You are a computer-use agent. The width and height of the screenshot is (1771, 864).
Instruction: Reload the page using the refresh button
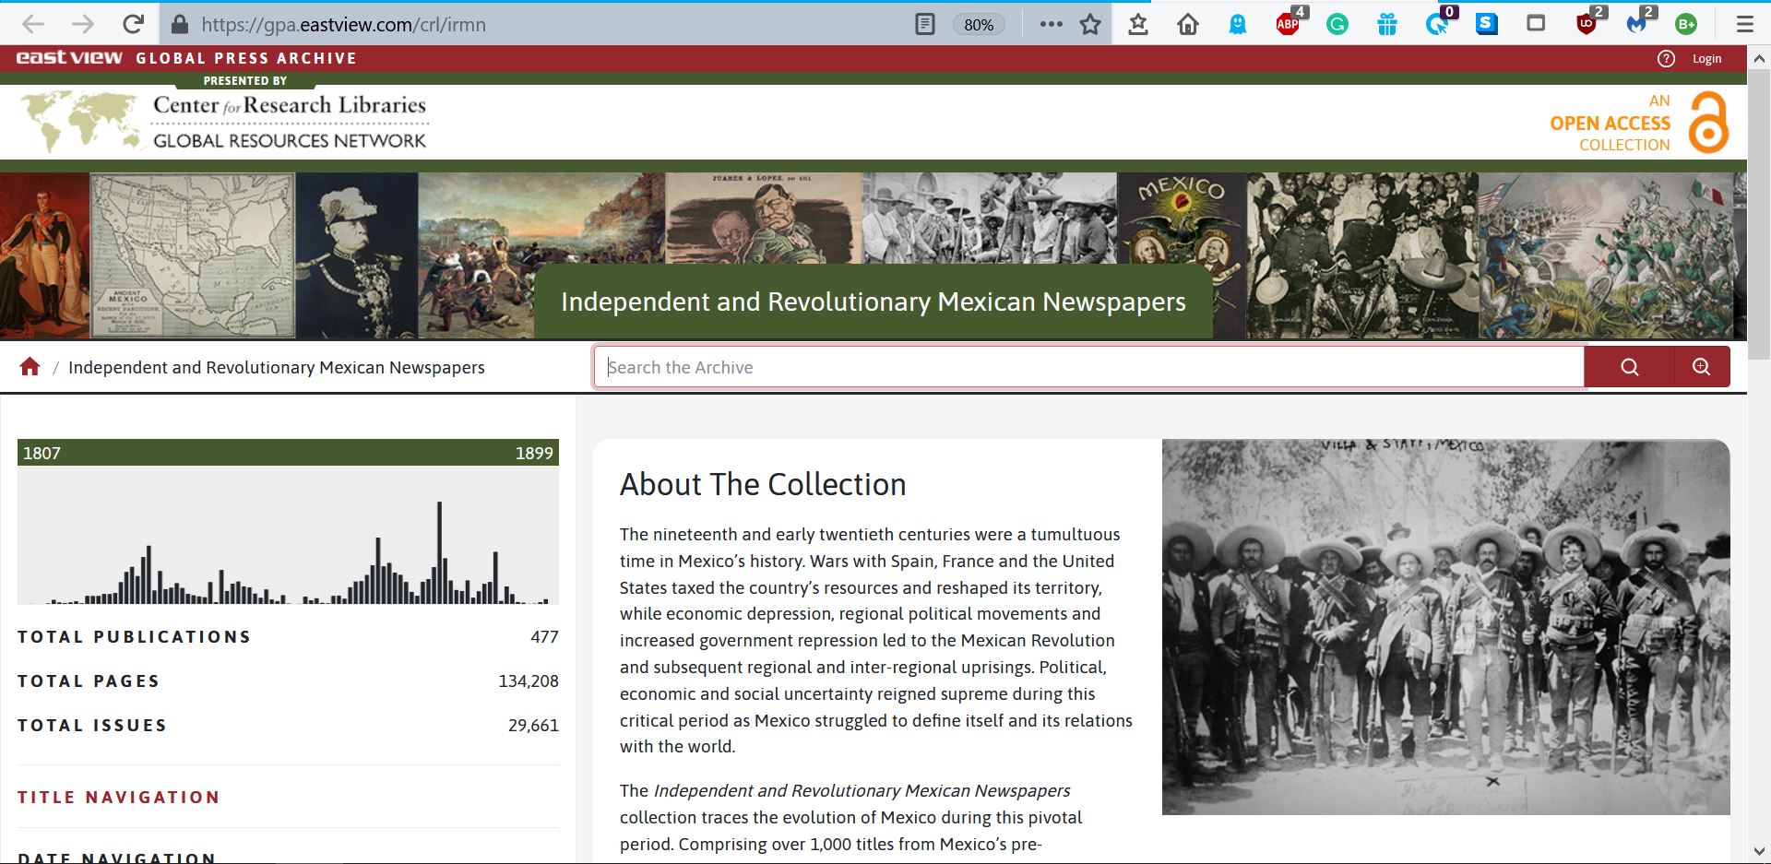click(134, 24)
